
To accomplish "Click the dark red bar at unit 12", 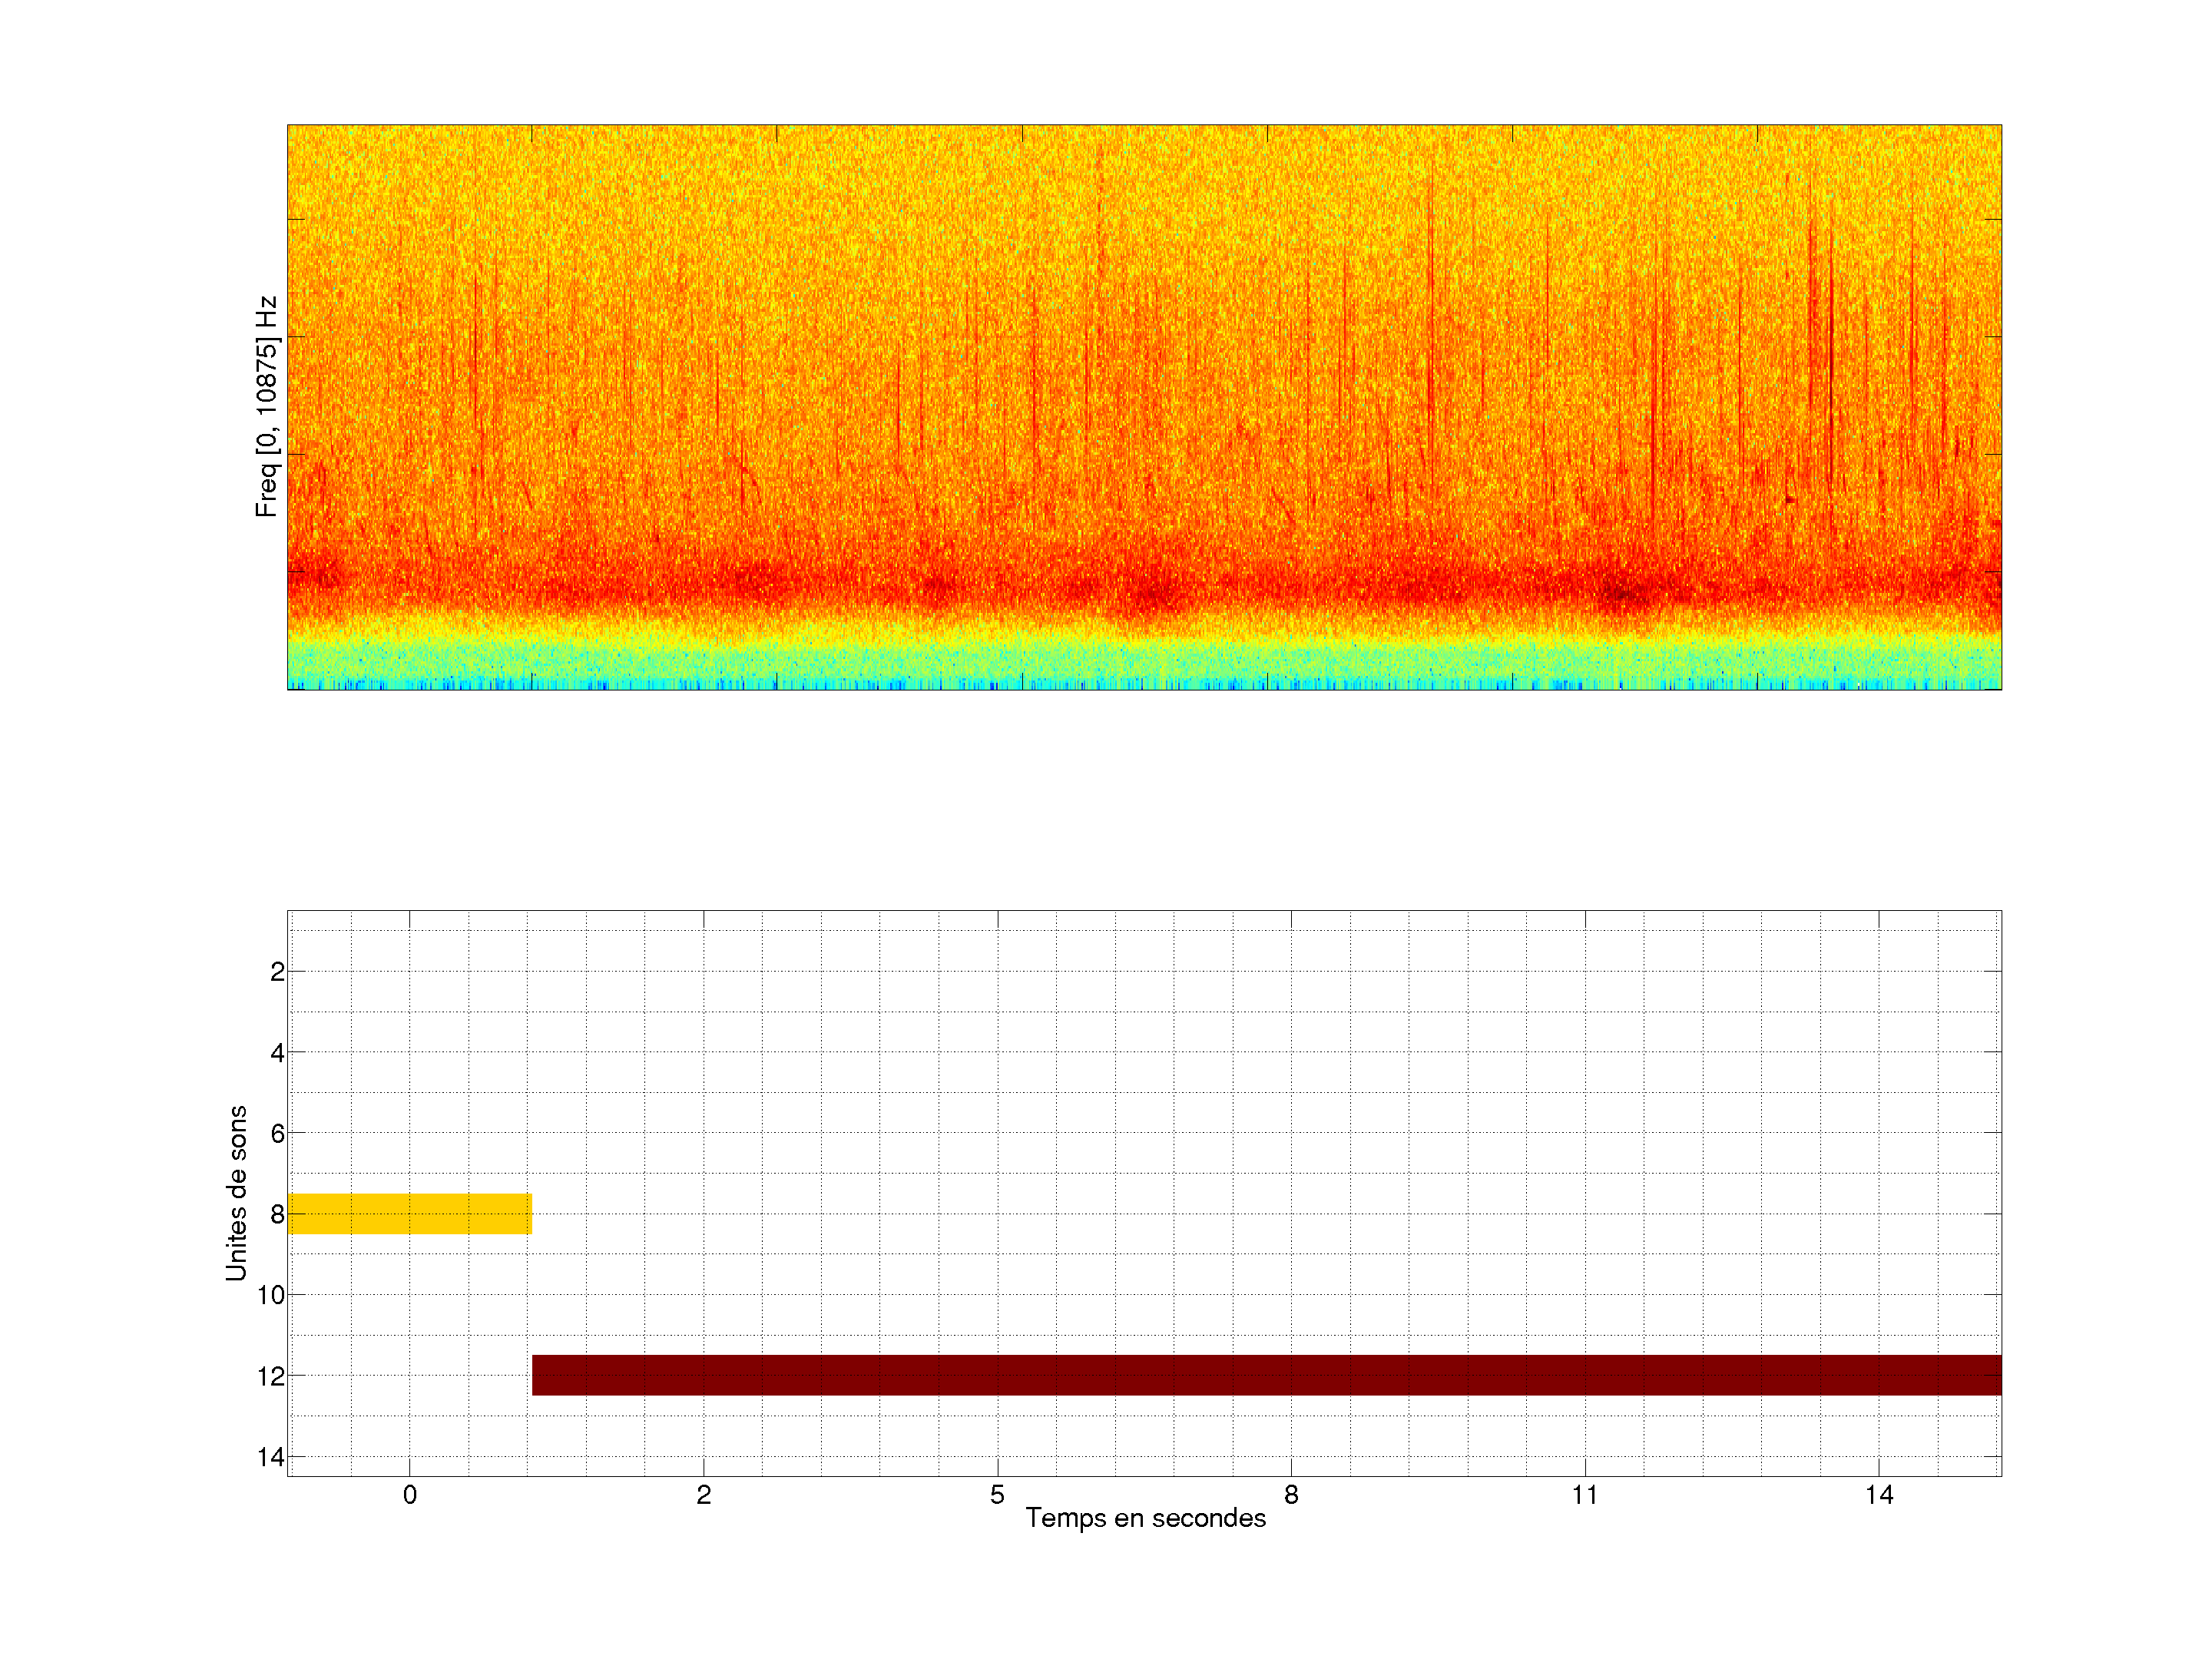I will [x=1266, y=1375].
